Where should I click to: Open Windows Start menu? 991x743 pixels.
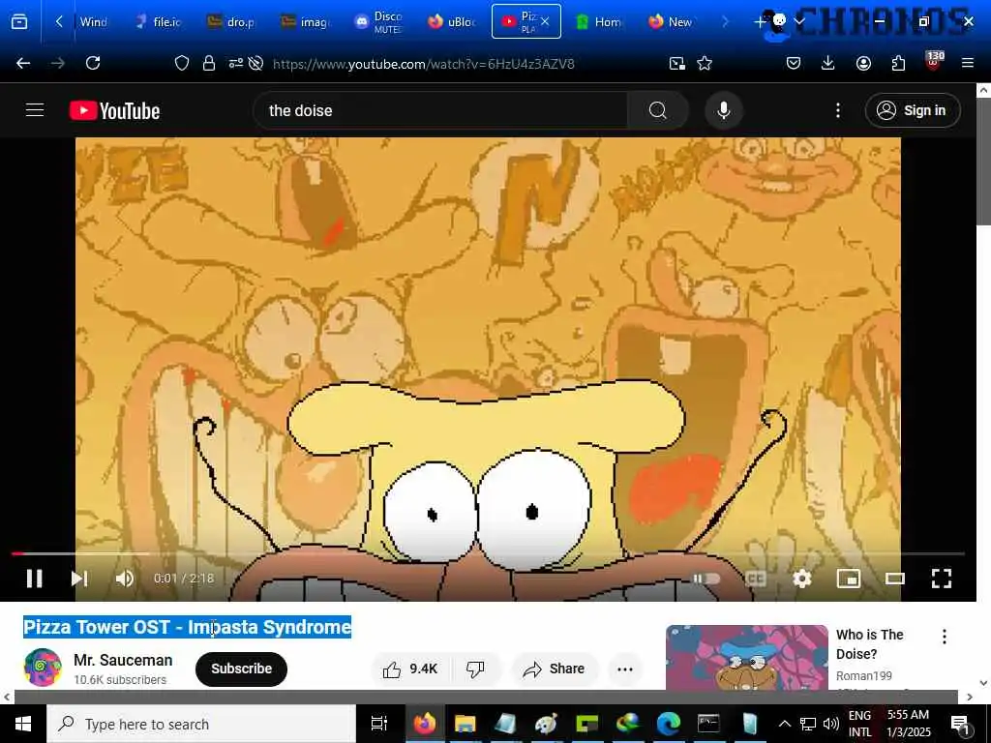tap(23, 724)
